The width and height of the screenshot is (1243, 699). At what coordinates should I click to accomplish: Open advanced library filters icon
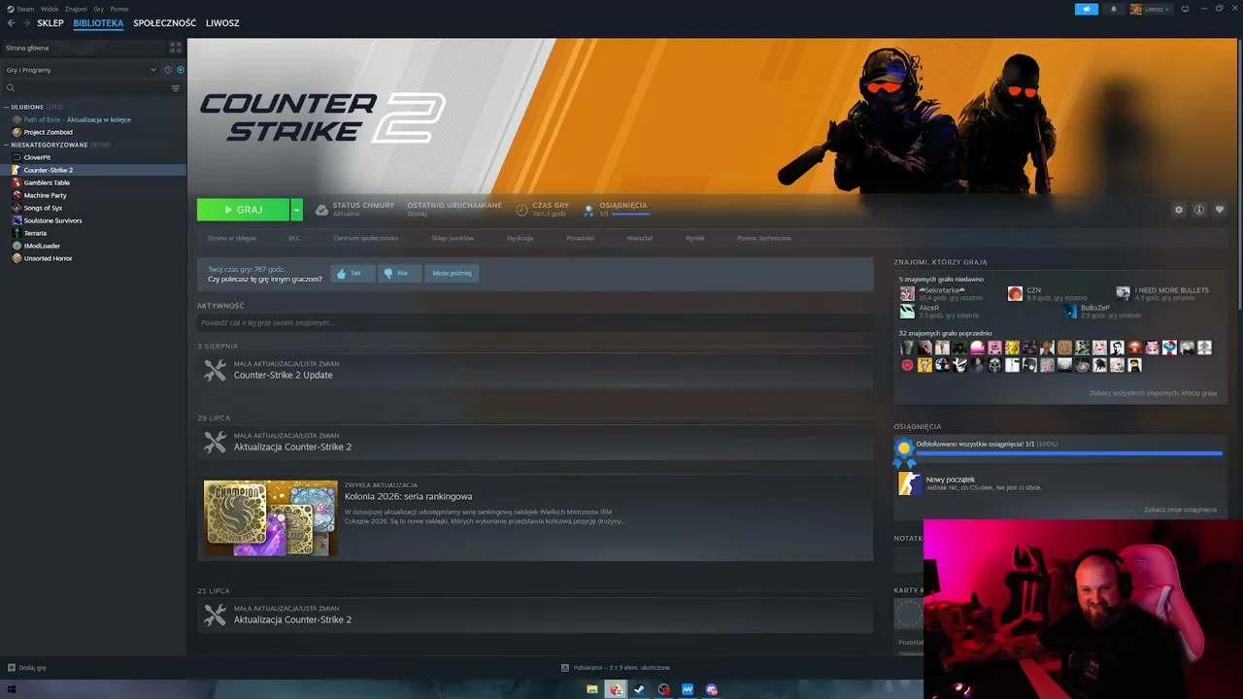(x=176, y=88)
